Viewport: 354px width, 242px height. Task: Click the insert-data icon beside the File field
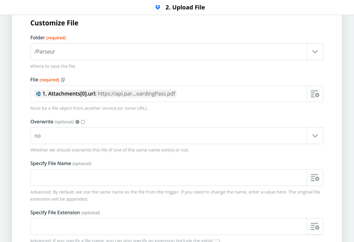(315, 93)
